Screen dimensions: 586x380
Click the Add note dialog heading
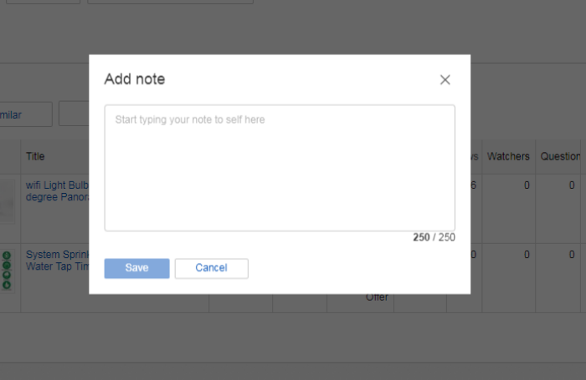(135, 79)
